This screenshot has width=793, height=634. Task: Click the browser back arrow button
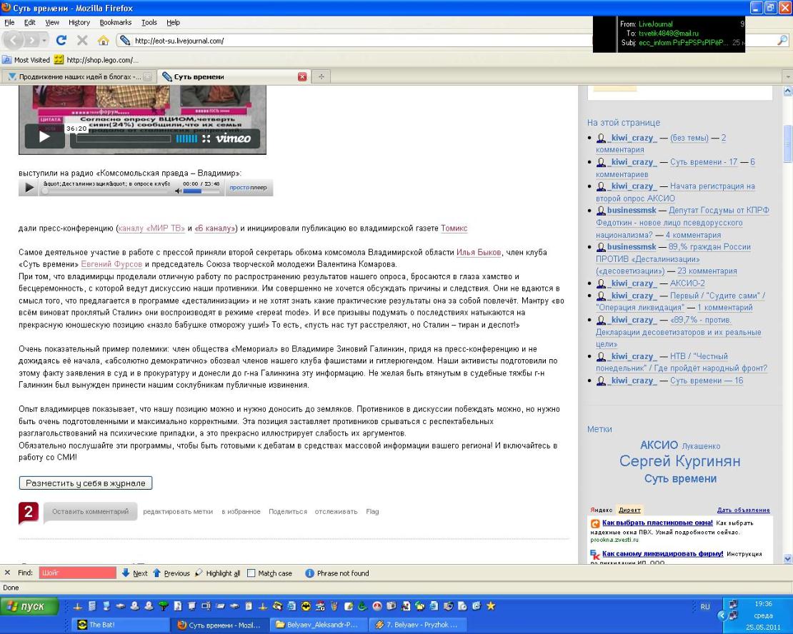pyautogui.click(x=16, y=41)
